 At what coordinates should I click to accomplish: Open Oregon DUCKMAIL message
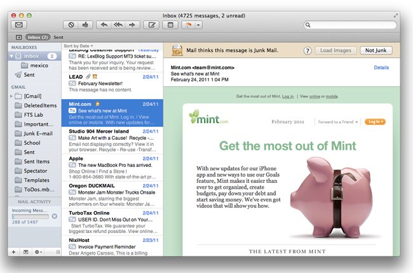click(x=112, y=195)
